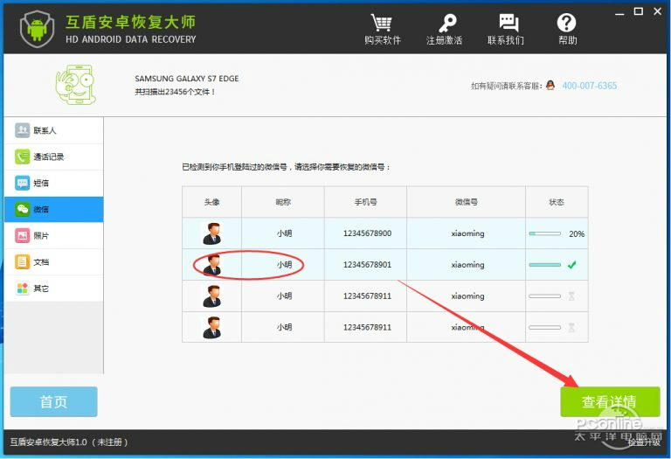Click the avatar in the 12345678901 row
This screenshot has height=459, width=671.
click(x=211, y=265)
